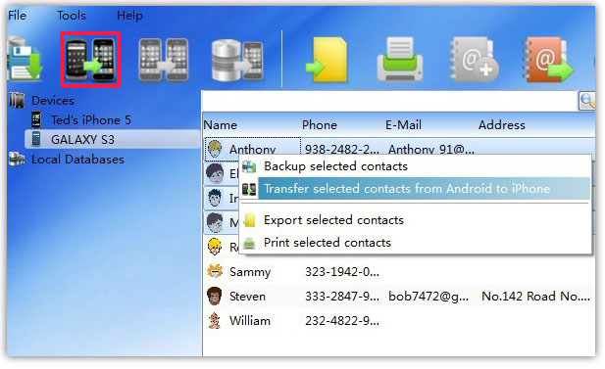The image size is (605, 369).
Task: Sort contacts by the Address column
Action: click(x=502, y=125)
